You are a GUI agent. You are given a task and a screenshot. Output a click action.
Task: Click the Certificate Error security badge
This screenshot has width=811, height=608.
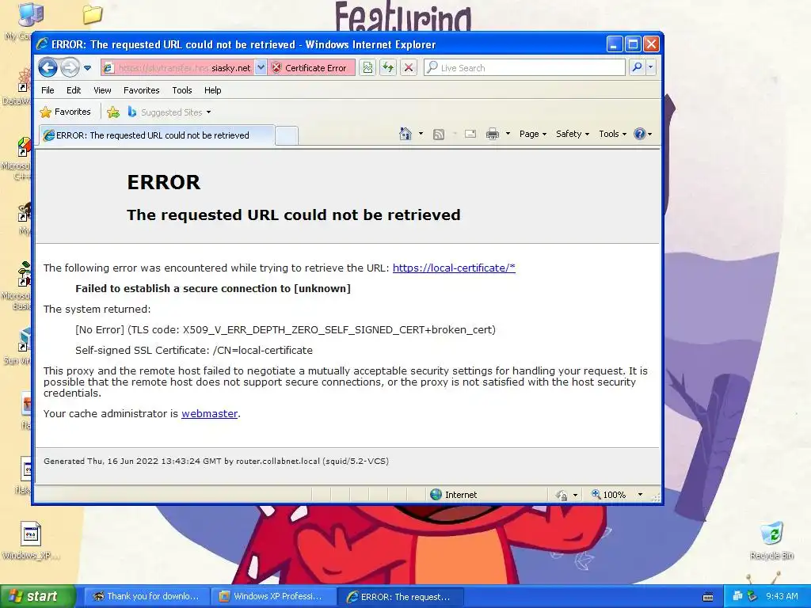310,68
